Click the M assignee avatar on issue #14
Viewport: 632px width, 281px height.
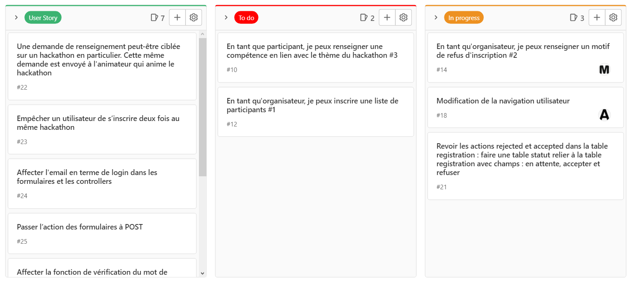point(604,70)
